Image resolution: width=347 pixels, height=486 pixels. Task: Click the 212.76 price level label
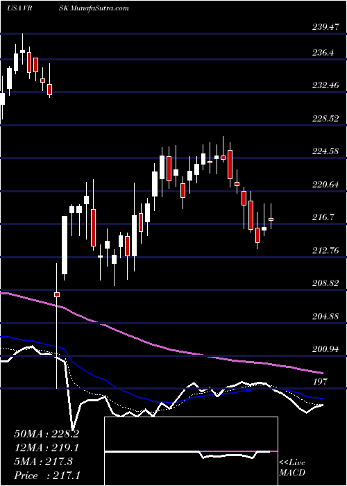325,250
